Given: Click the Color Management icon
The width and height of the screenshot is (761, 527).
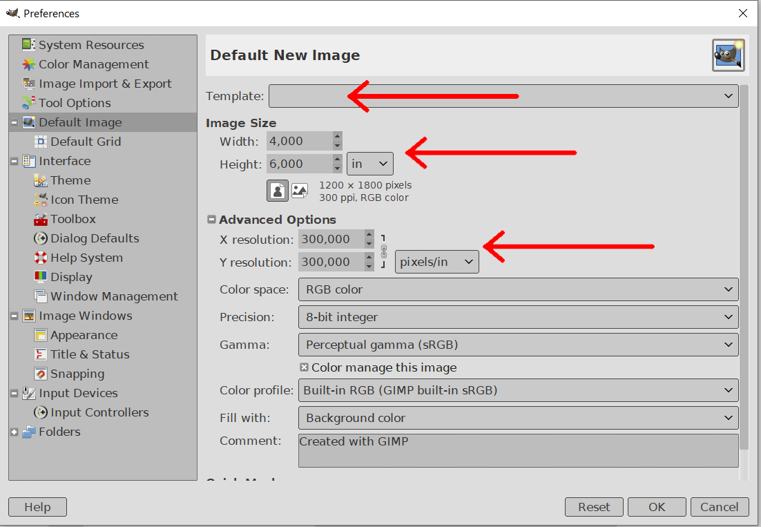Looking at the screenshot, I should pos(28,64).
